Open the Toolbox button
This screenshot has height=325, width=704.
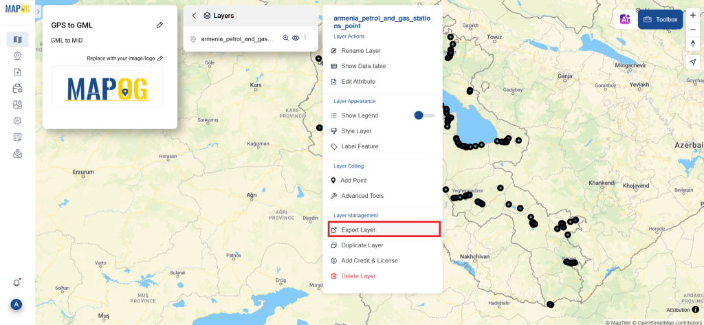[661, 19]
